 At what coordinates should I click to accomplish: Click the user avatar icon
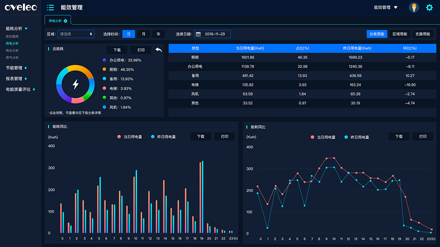click(x=414, y=7)
